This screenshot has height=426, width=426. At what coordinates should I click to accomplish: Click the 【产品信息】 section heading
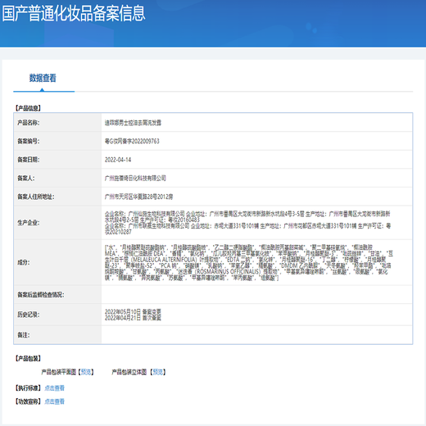click(x=28, y=108)
